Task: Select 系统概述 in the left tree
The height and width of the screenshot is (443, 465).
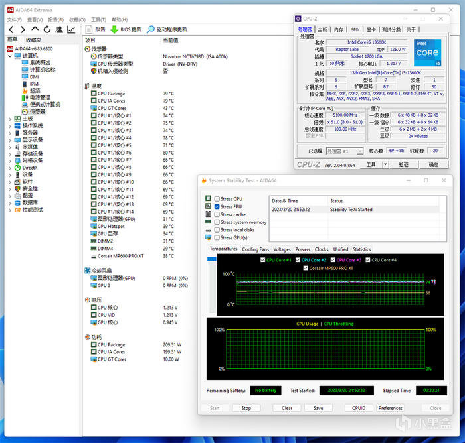Action: tap(41, 62)
